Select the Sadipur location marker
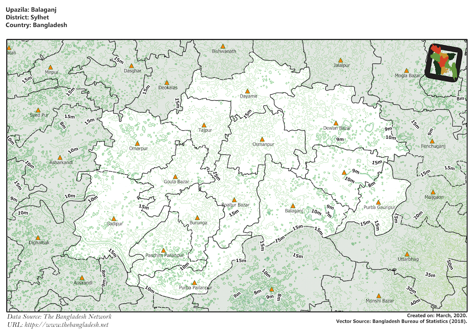 click(114, 218)
